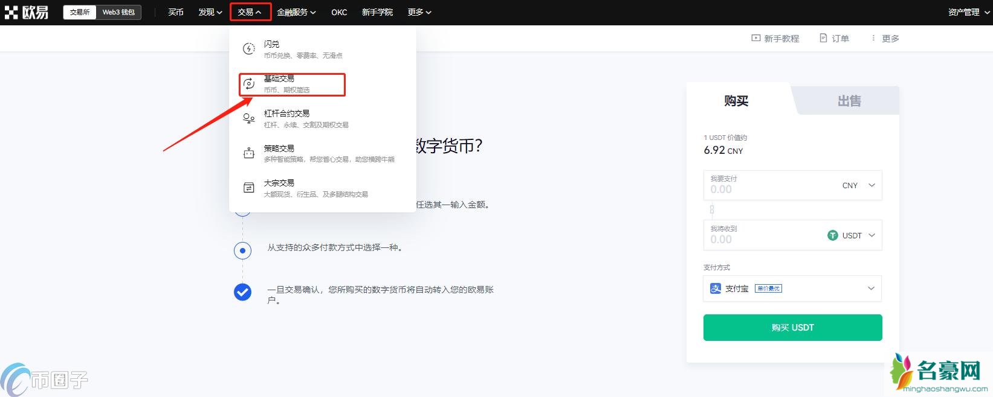Open the 新手学院 link
Image resolution: width=993 pixels, height=397 pixels.
[x=377, y=12]
